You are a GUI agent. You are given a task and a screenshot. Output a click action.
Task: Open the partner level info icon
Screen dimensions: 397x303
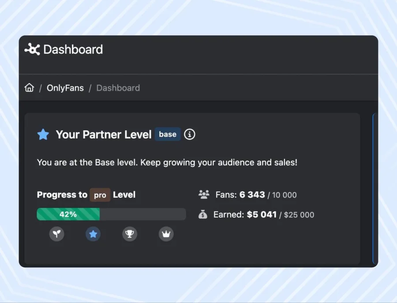(190, 134)
